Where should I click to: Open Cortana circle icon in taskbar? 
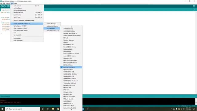[42, 109]
